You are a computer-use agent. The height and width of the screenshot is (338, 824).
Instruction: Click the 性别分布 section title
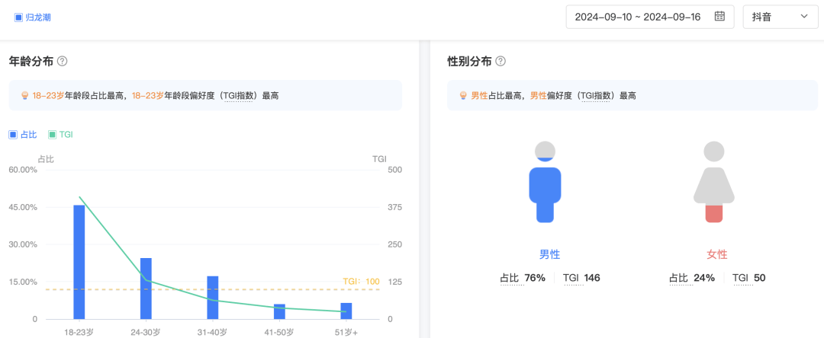pos(469,62)
